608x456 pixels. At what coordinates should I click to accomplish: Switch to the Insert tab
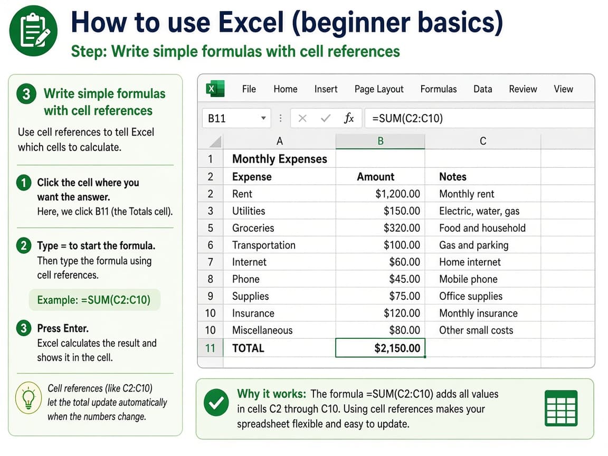[x=326, y=89]
